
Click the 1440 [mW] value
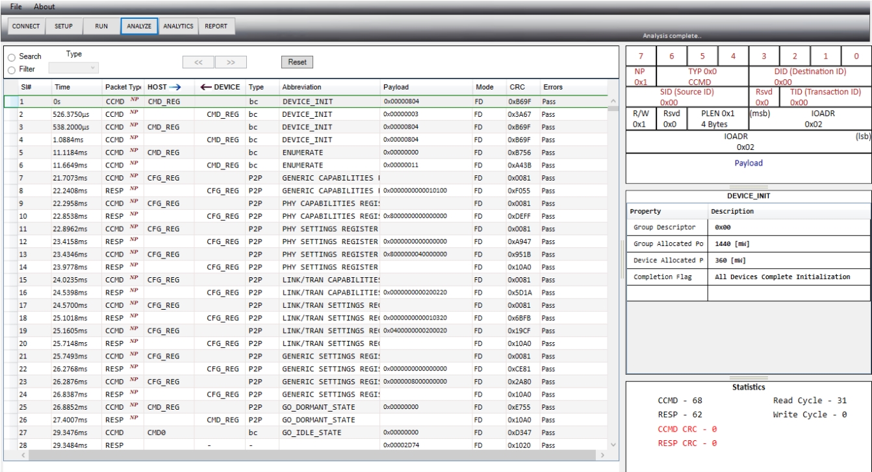[x=731, y=244]
